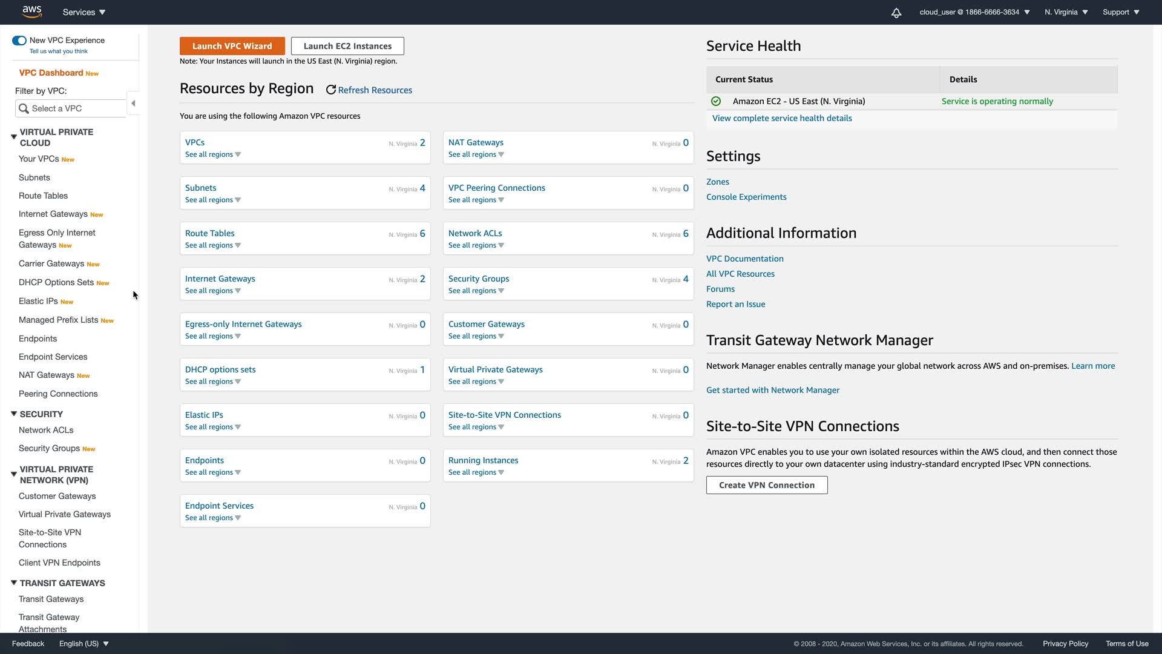Viewport: 1162px width, 654px height.
Task: Click the Create VPN Connection button
Action: [x=766, y=485]
